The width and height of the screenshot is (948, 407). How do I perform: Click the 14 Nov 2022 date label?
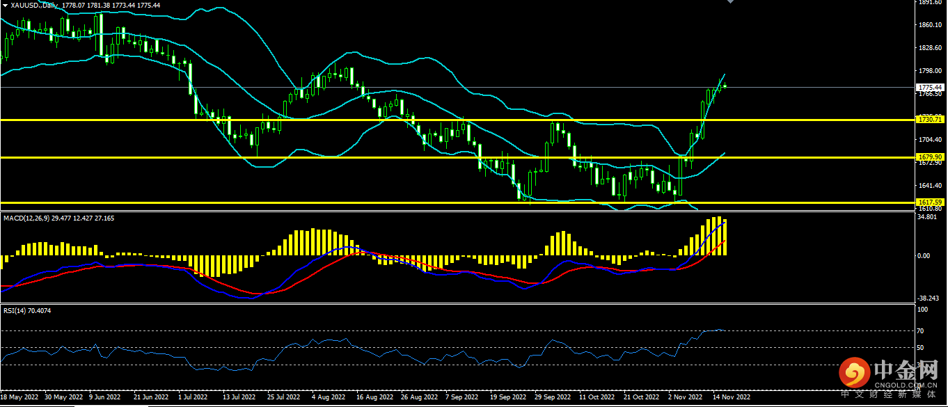[732, 397]
